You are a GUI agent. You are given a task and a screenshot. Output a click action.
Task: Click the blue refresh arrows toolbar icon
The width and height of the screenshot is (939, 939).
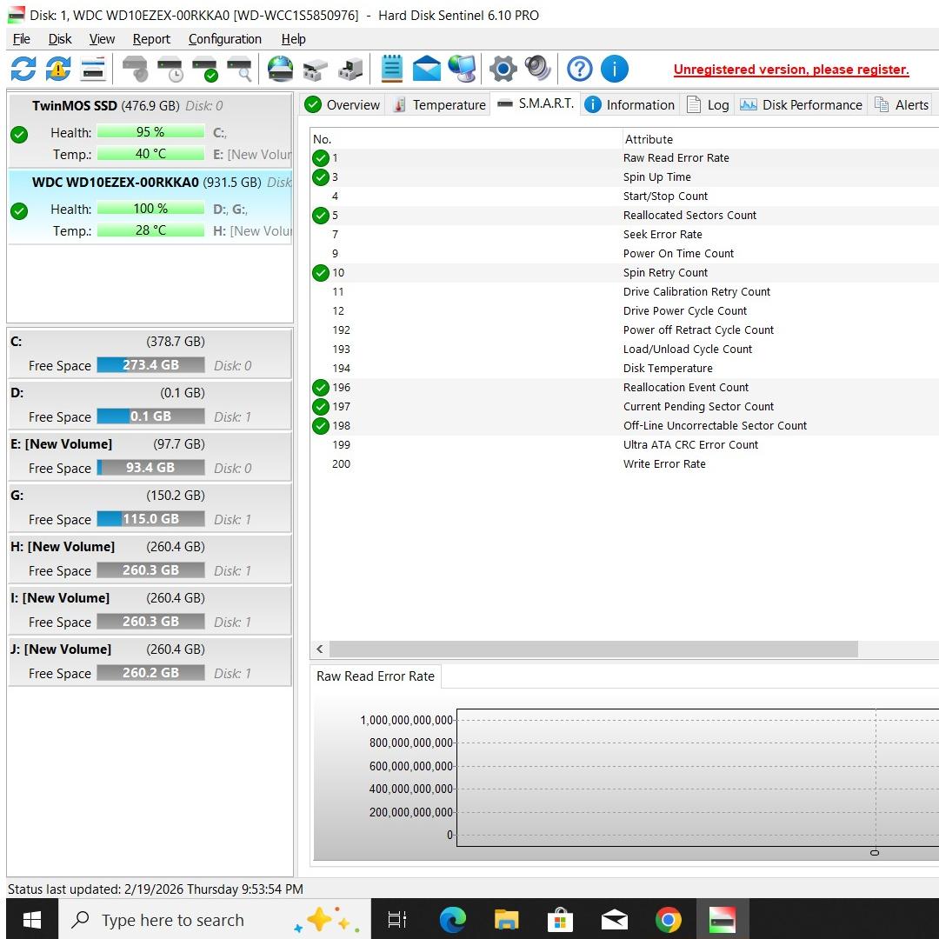[23, 69]
